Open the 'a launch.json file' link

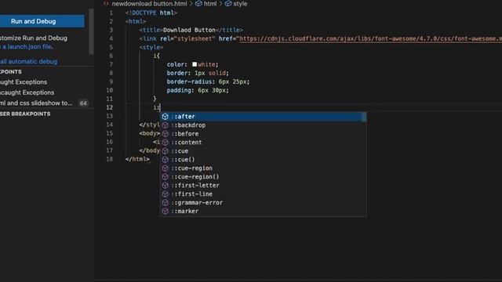click(x=27, y=47)
